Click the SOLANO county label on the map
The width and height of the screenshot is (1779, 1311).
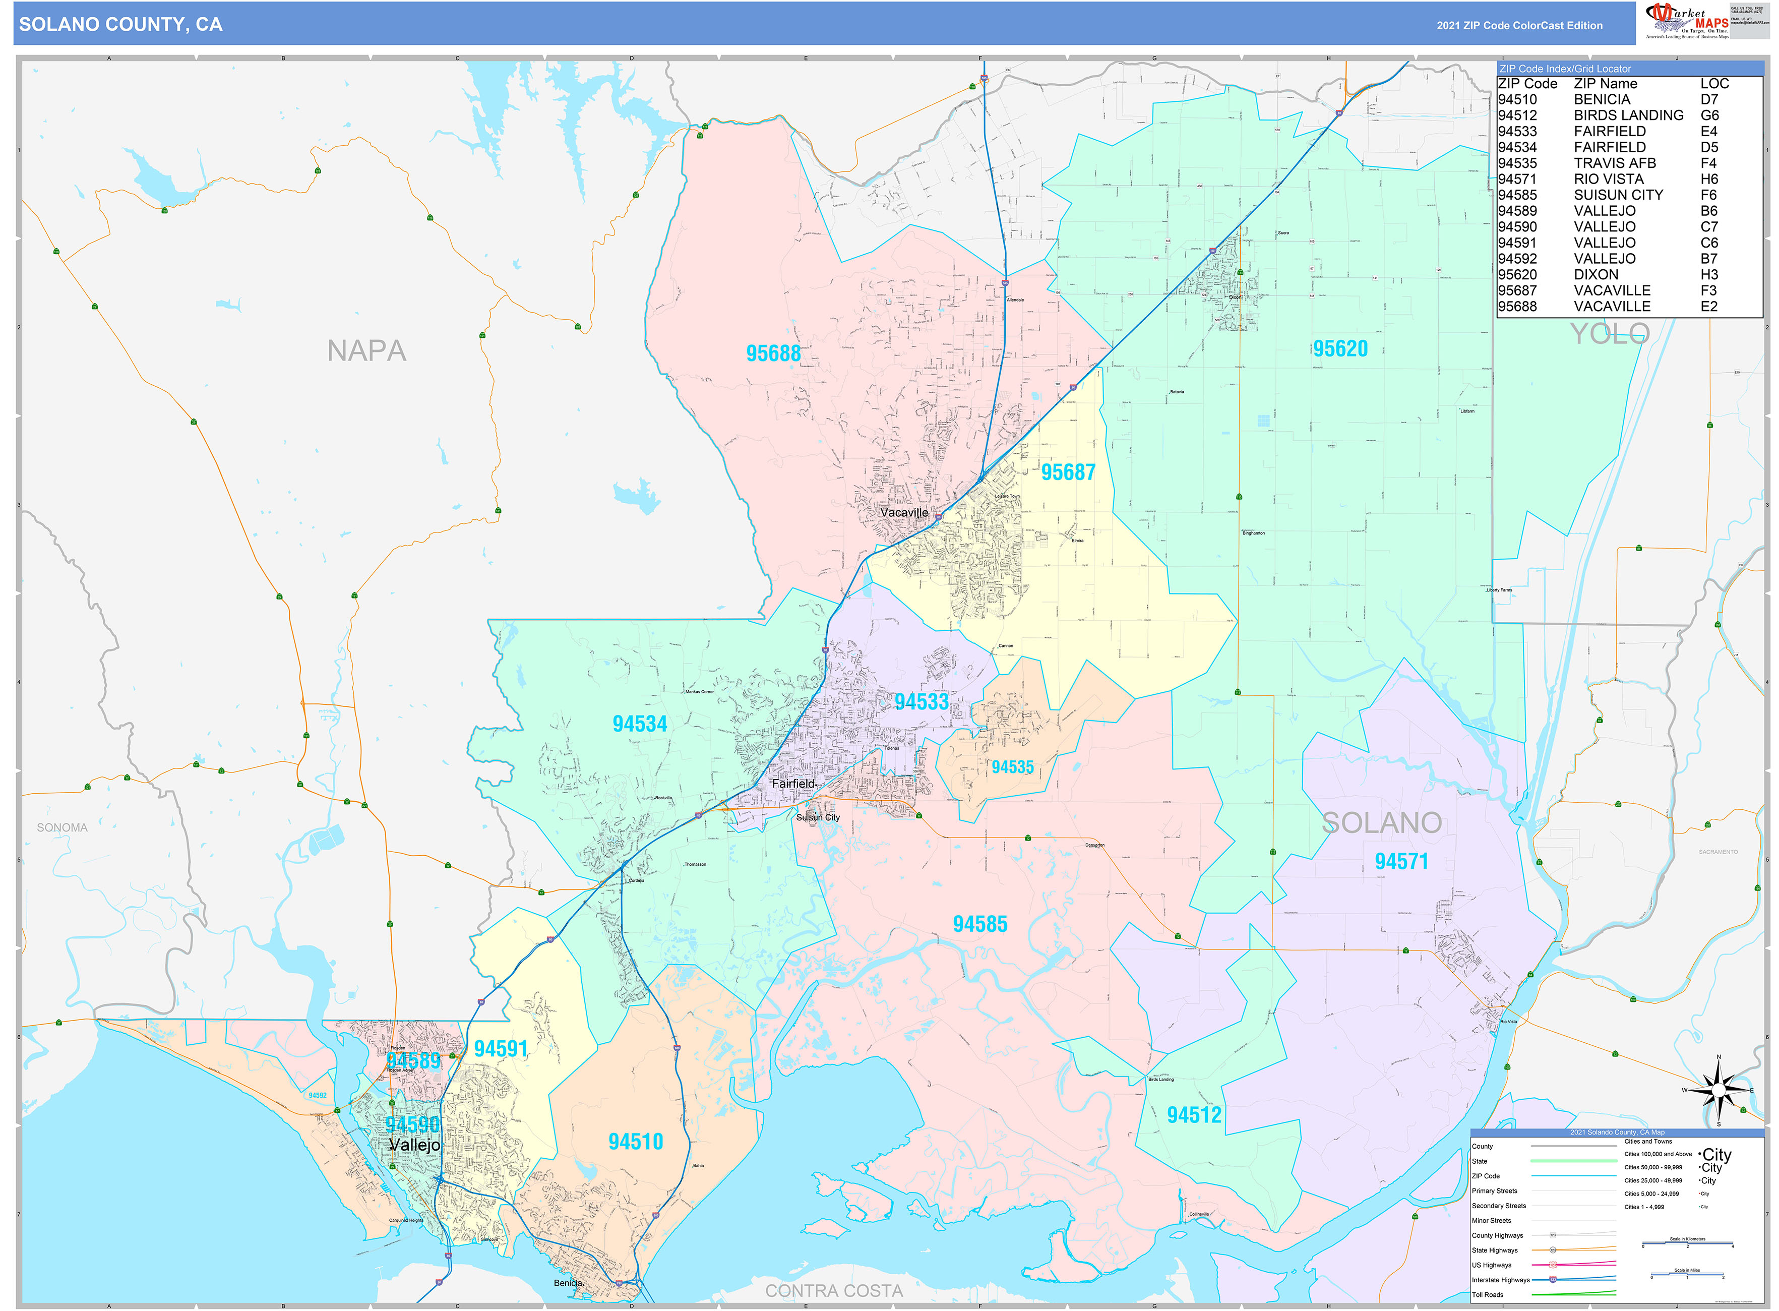[x=1381, y=823]
